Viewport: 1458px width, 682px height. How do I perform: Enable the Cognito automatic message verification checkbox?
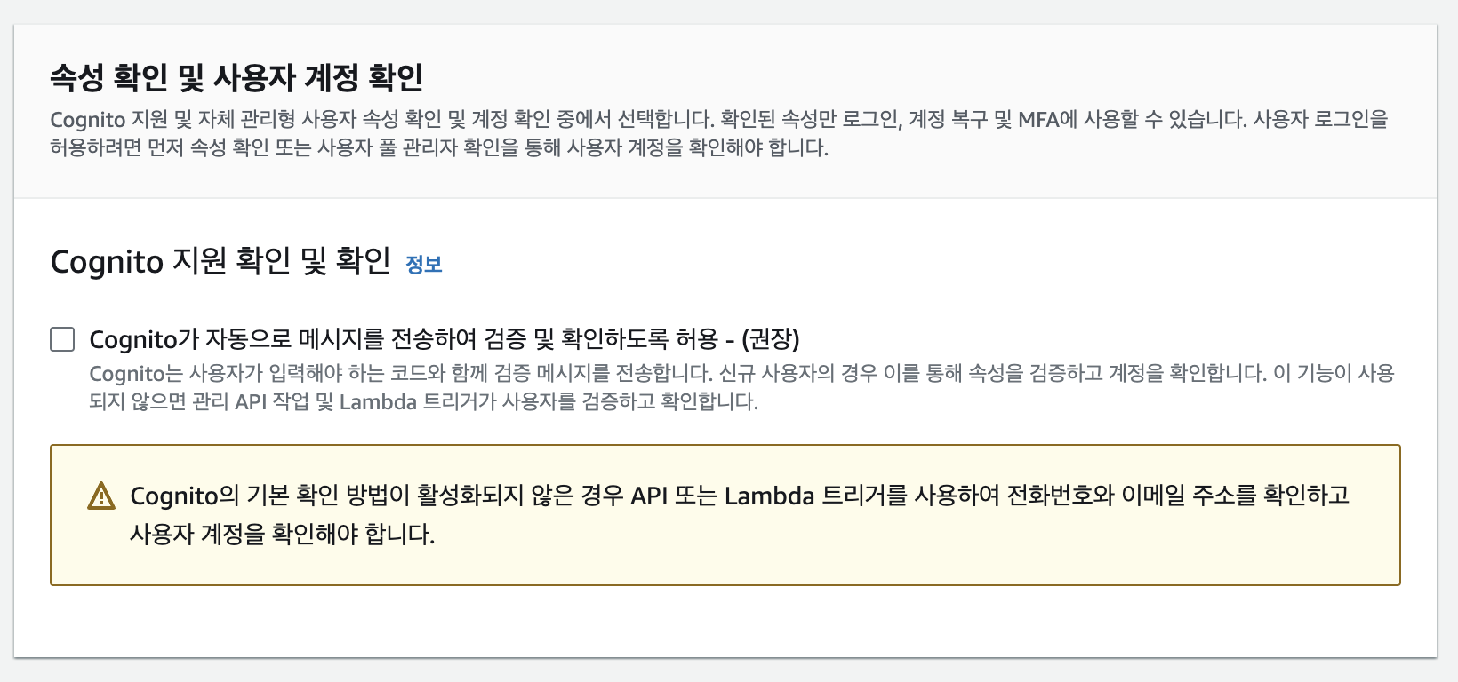(x=62, y=339)
